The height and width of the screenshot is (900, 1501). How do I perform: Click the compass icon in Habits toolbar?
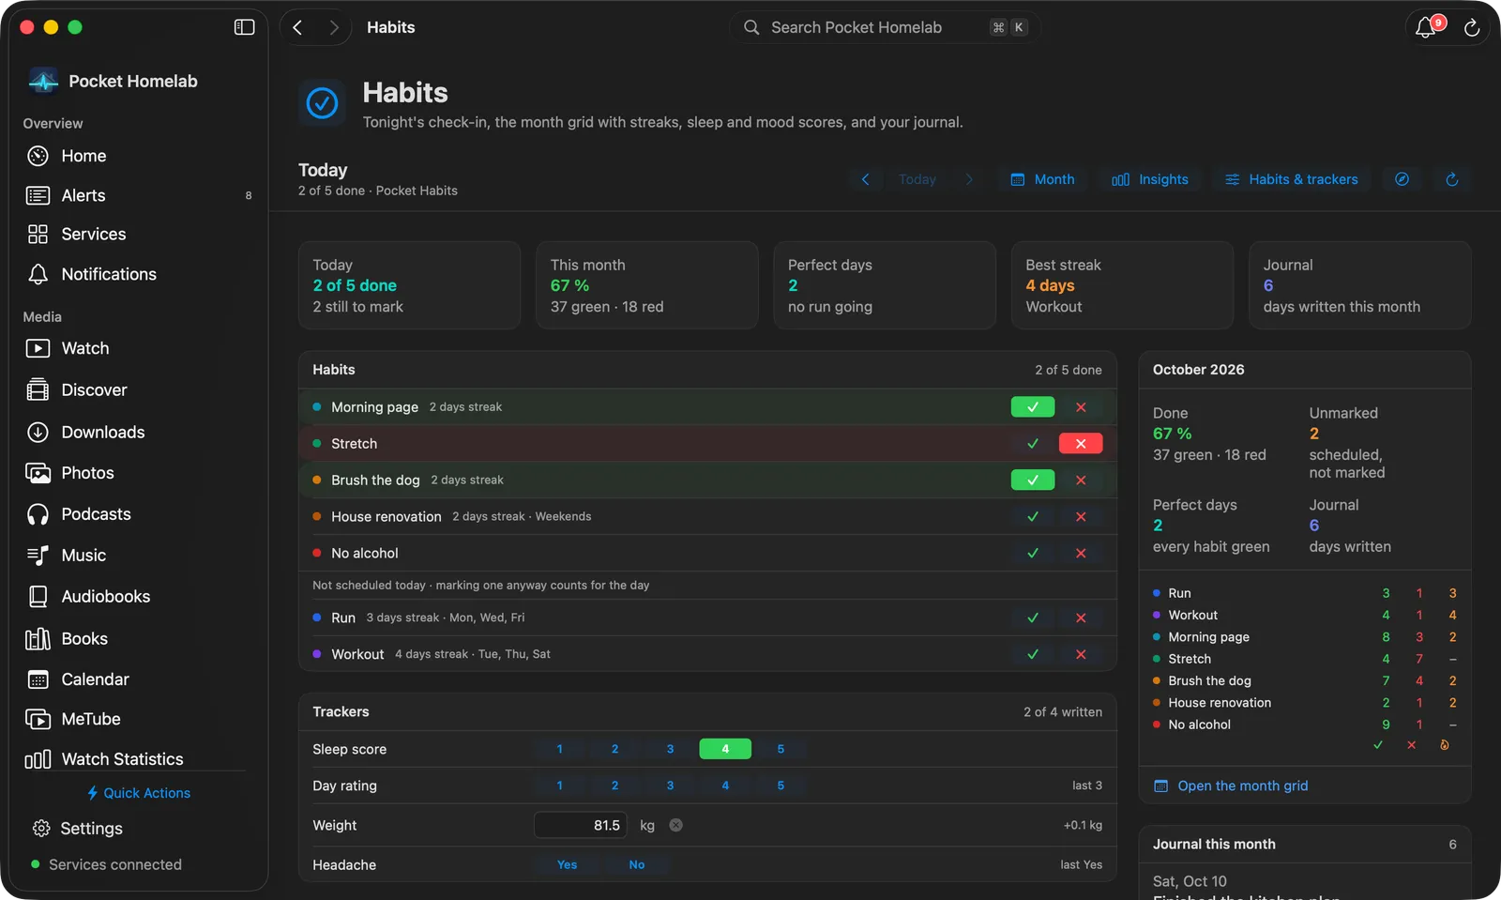click(1402, 179)
